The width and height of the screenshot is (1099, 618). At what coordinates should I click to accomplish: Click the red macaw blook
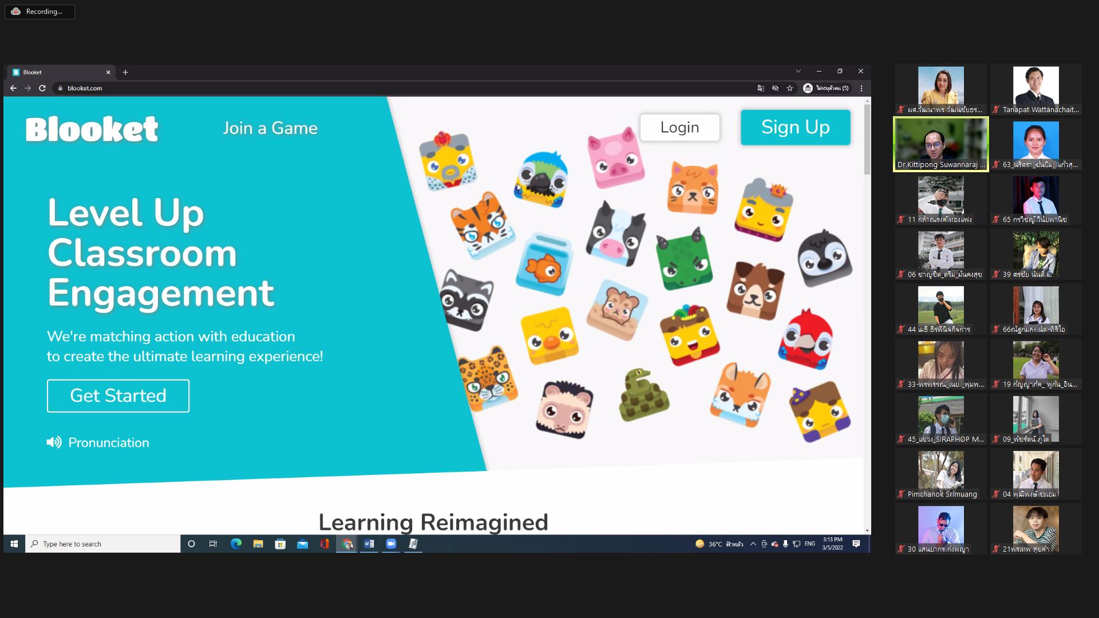click(806, 339)
